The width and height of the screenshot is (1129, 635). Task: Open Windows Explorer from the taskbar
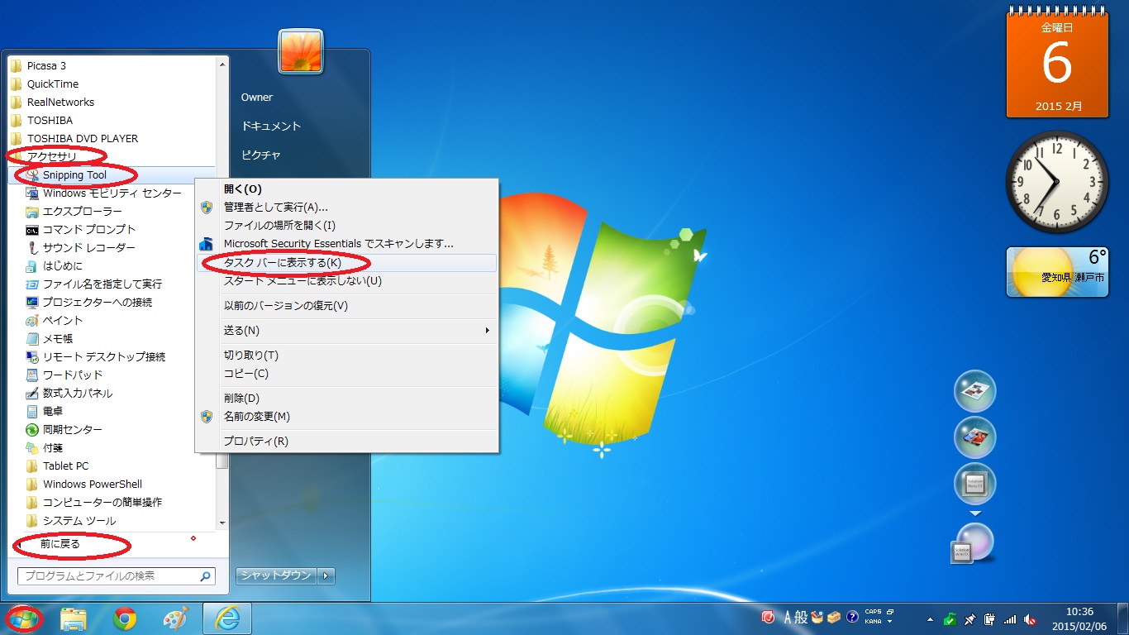click(74, 618)
